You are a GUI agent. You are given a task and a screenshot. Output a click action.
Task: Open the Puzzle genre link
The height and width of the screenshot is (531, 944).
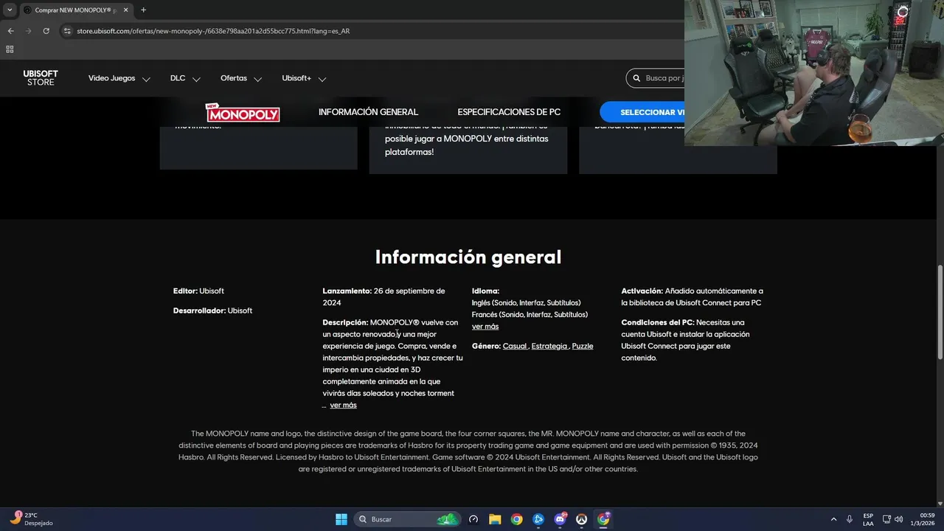pyautogui.click(x=583, y=346)
